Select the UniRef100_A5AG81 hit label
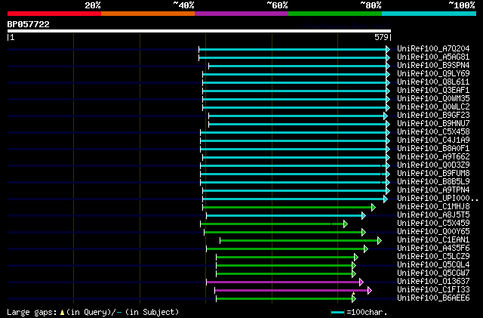This screenshot has height=318, width=483. pyautogui.click(x=433, y=57)
